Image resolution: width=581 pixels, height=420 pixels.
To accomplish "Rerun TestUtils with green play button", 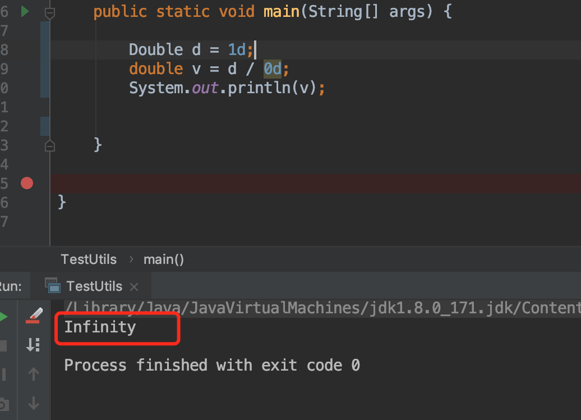I will pos(4,317).
